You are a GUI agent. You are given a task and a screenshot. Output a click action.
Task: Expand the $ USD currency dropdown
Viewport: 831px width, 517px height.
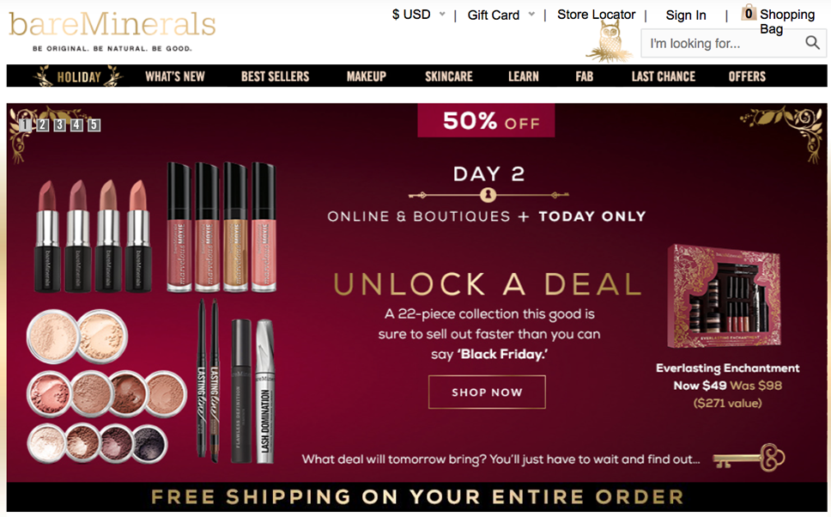point(418,15)
